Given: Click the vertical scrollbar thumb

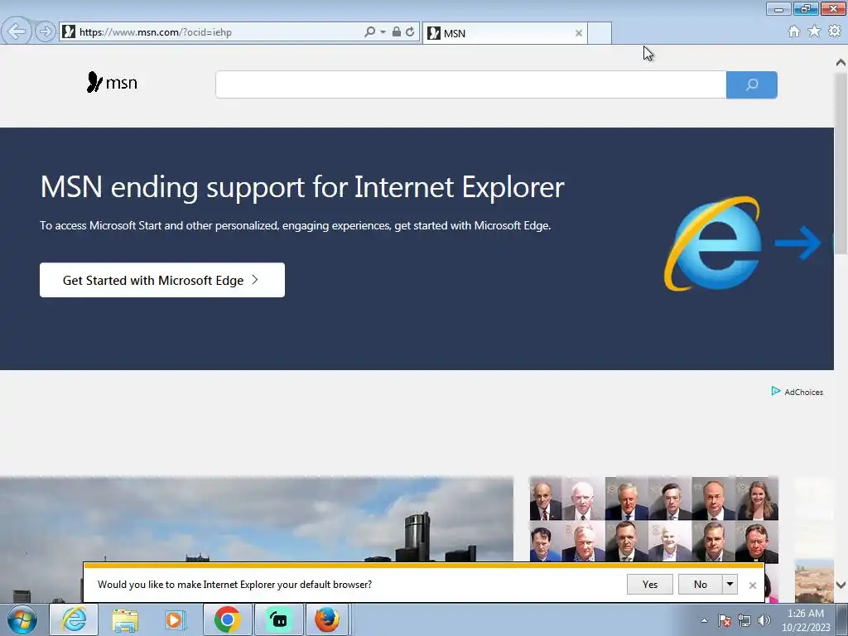Looking at the screenshot, I should (x=841, y=163).
